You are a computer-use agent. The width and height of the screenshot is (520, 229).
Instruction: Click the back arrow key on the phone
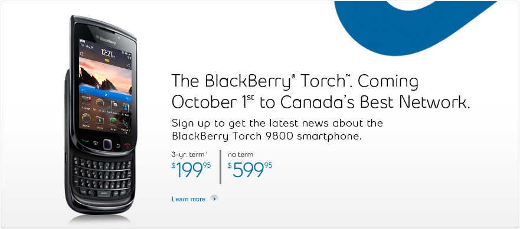click(x=118, y=145)
